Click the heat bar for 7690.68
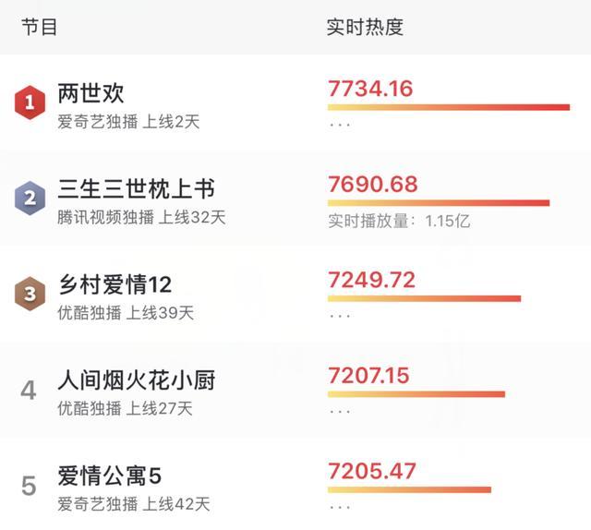 coord(439,203)
